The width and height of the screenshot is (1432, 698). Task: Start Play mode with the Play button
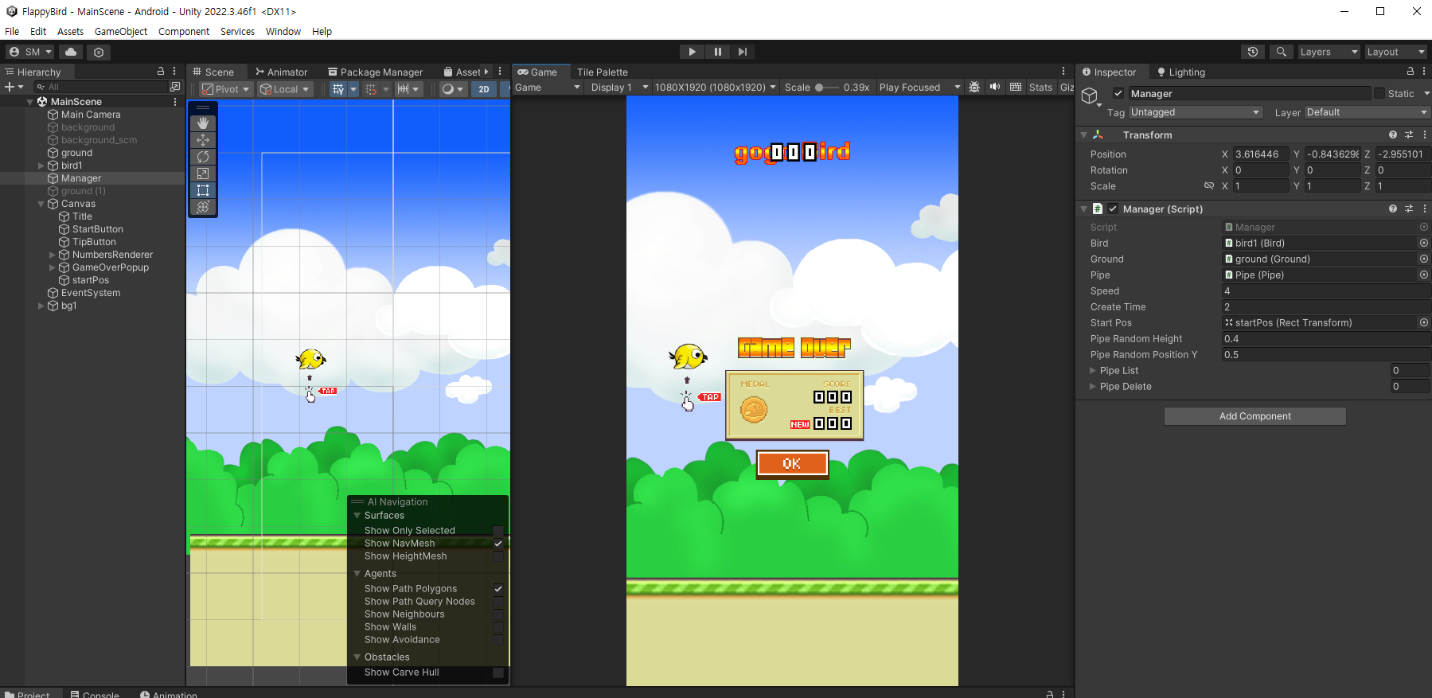point(692,52)
